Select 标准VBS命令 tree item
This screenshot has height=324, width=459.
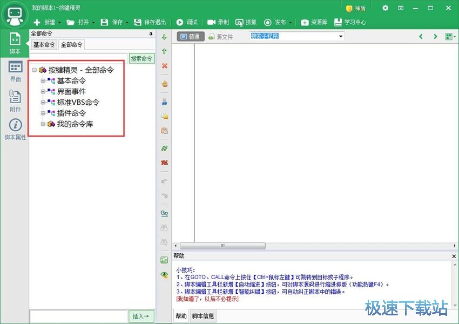78,103
